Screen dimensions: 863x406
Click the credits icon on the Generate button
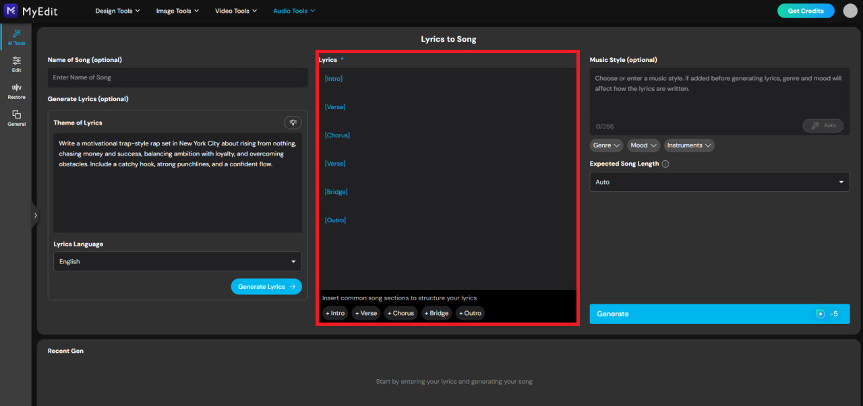coord(820,313)
